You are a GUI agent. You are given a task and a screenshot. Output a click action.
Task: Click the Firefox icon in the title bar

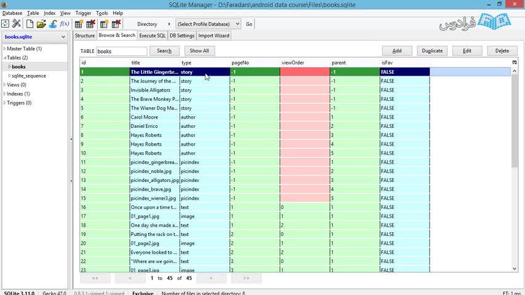point(4,4)
